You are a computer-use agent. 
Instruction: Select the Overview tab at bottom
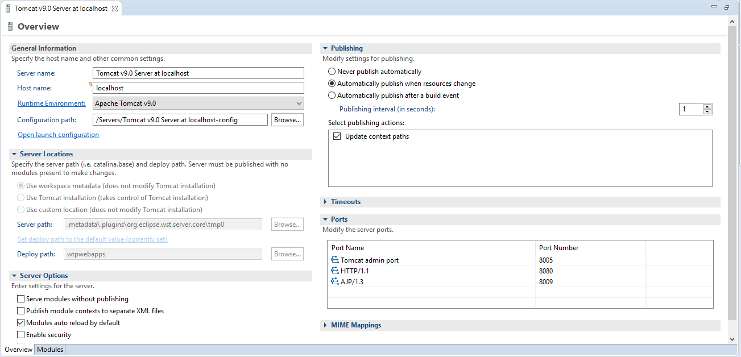(18, 350)
